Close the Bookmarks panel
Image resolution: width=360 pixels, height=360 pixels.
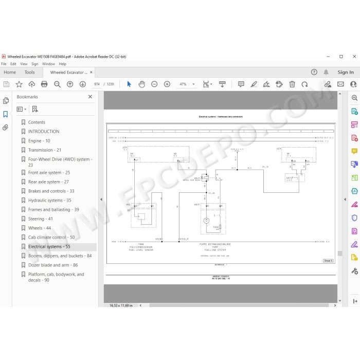pyautogui.click(x=90, y=97)
